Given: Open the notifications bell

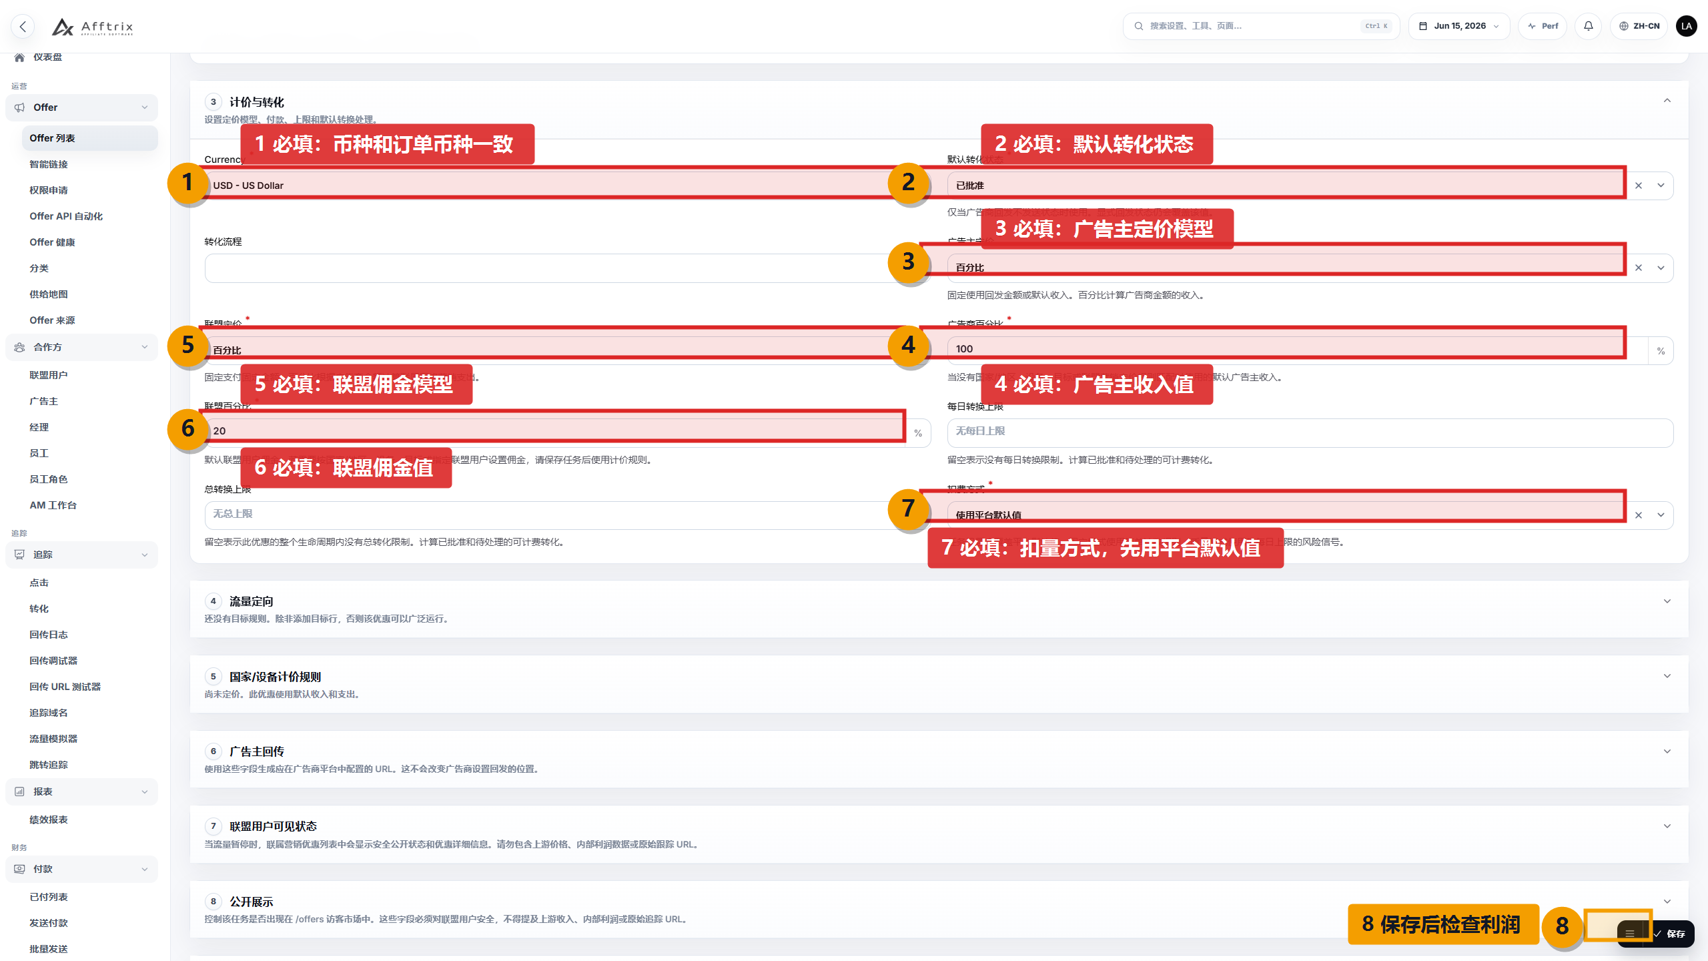Looking at the screenshot, I should click(1589, 26).
